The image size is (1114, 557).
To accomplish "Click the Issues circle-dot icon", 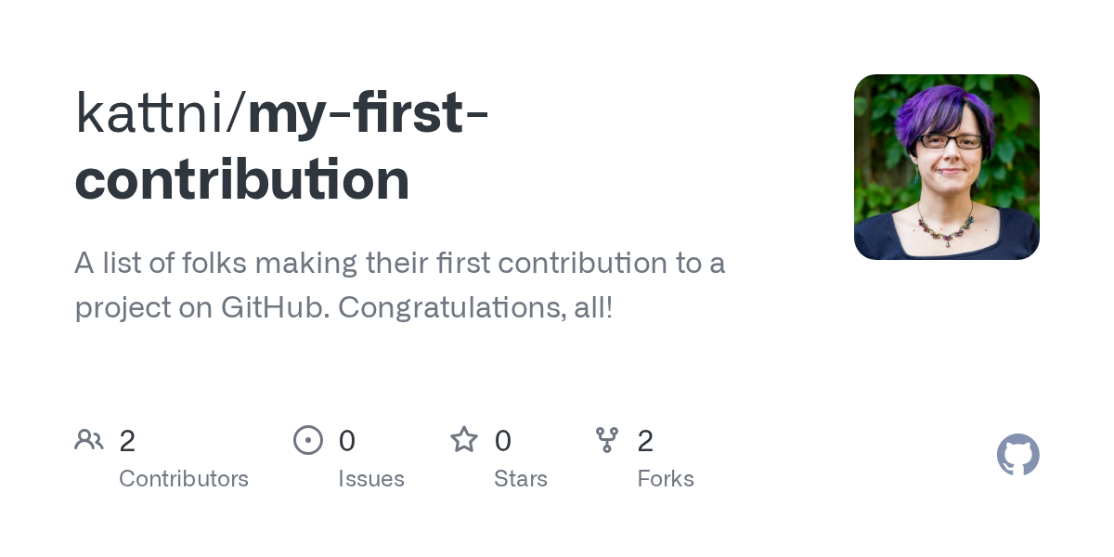I will 308,440.
